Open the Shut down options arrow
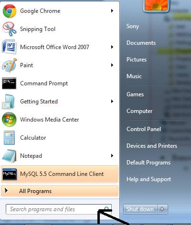 click(162, 209)
